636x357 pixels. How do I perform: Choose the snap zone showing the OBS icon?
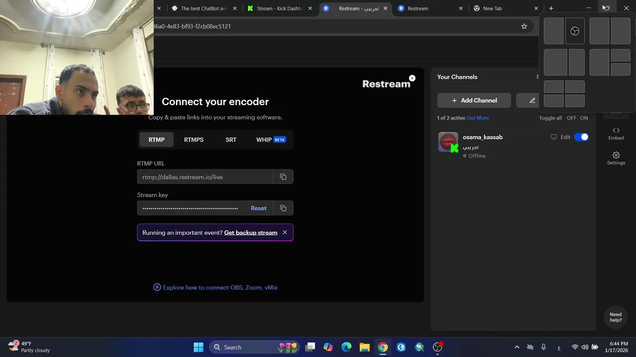point(575,31)
